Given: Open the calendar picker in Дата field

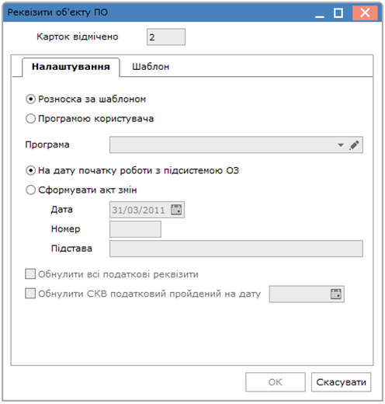Looking at the screenshot, I should pos(176,210).
